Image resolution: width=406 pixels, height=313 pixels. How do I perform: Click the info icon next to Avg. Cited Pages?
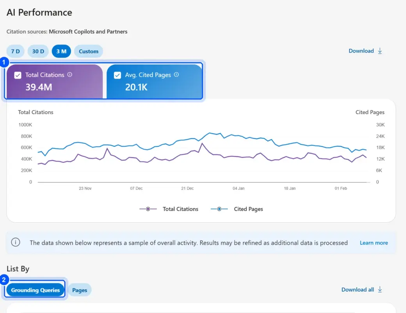(x=176, y=74)
